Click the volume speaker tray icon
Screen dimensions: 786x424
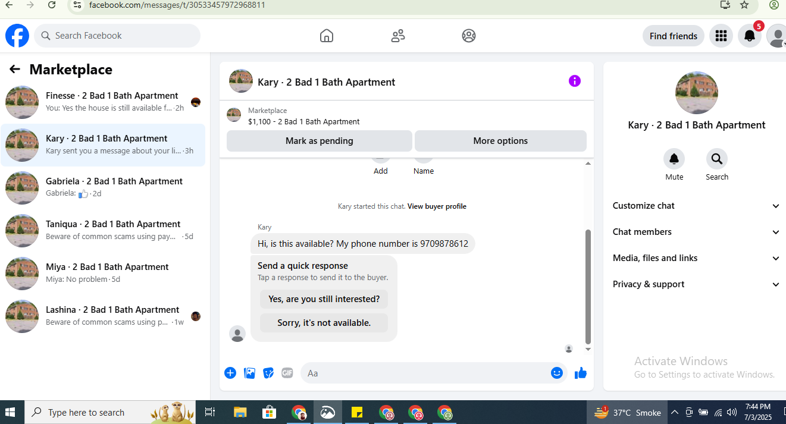731,412
